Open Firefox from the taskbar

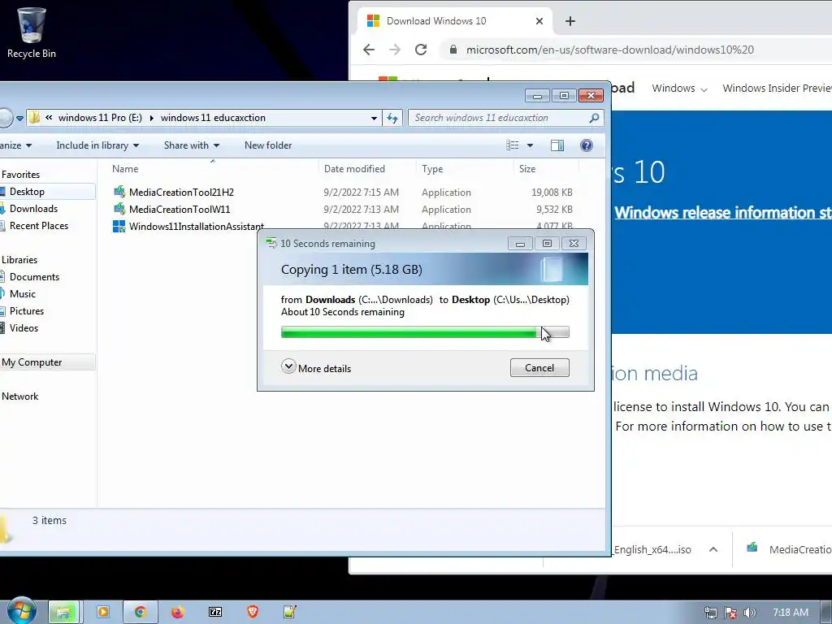pos(178,613)
